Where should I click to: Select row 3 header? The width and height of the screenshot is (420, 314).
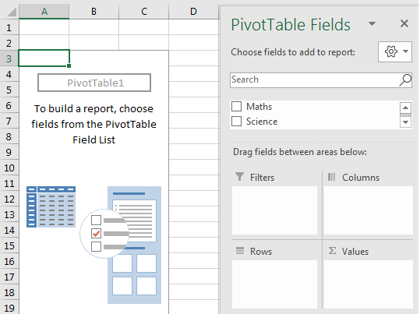(9, 58)
